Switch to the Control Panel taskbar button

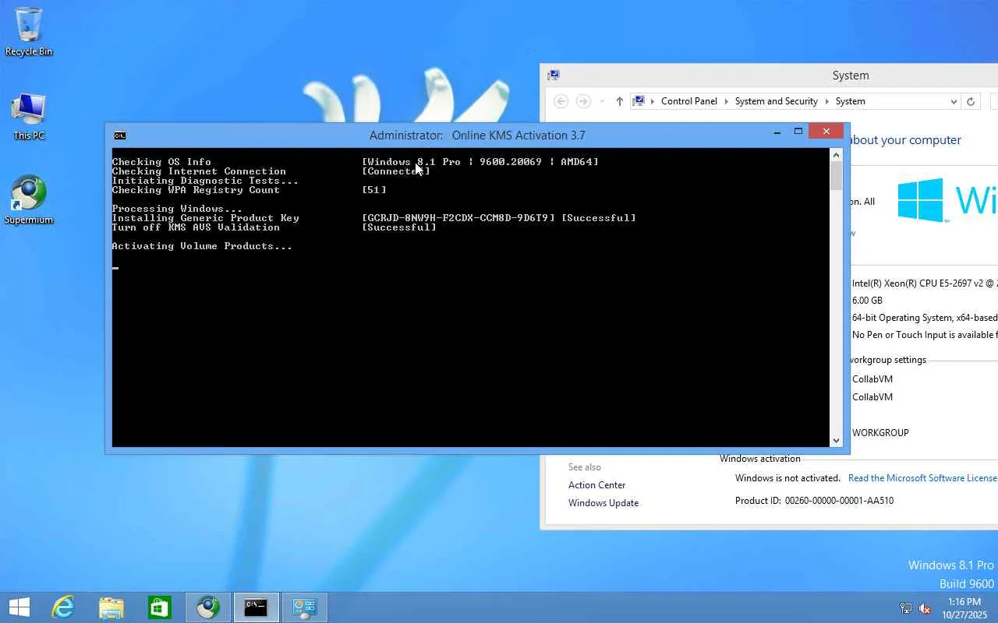[x=304, y=607]
